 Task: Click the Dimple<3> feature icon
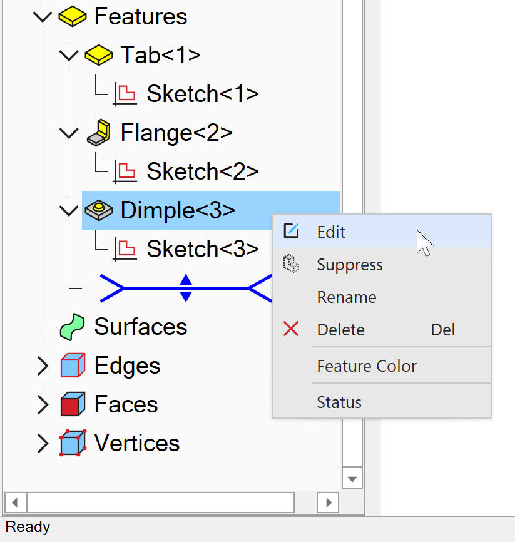point(98,210)
